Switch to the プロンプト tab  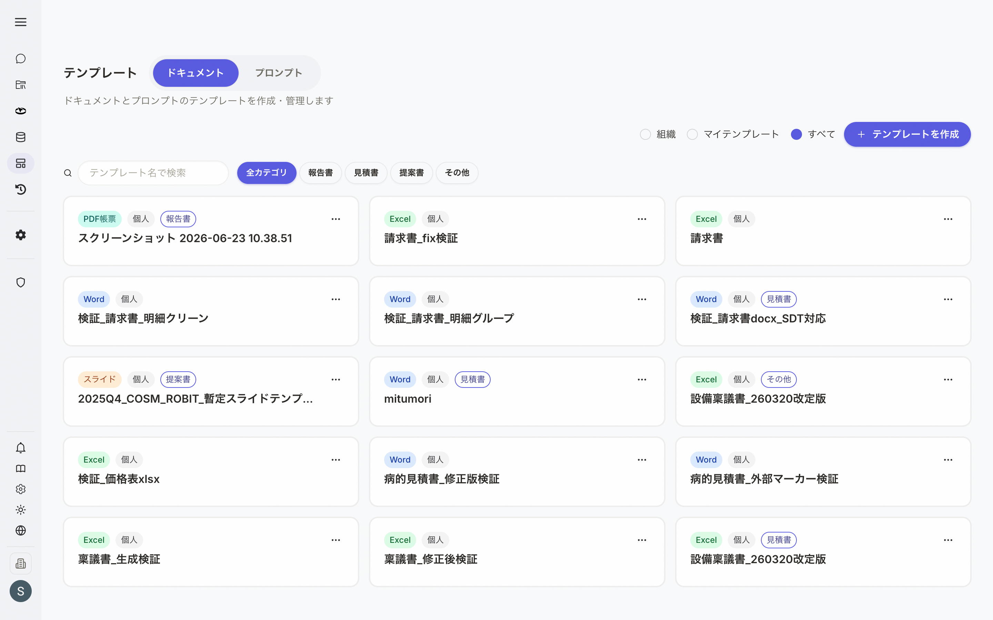[279, 73]
